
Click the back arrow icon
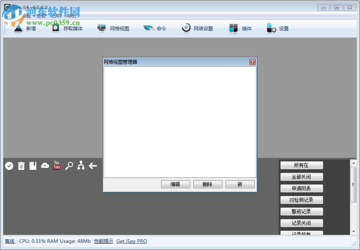(92, 165)
